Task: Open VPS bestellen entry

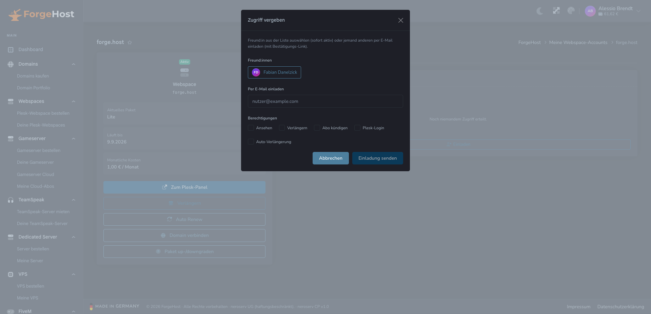Action: point(31,286)
